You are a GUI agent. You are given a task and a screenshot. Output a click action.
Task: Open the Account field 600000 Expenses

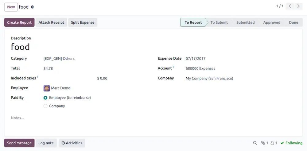215,69
